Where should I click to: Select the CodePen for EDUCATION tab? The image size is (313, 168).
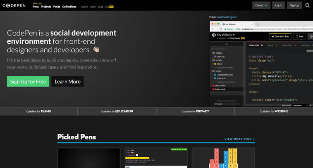(117, 111)
